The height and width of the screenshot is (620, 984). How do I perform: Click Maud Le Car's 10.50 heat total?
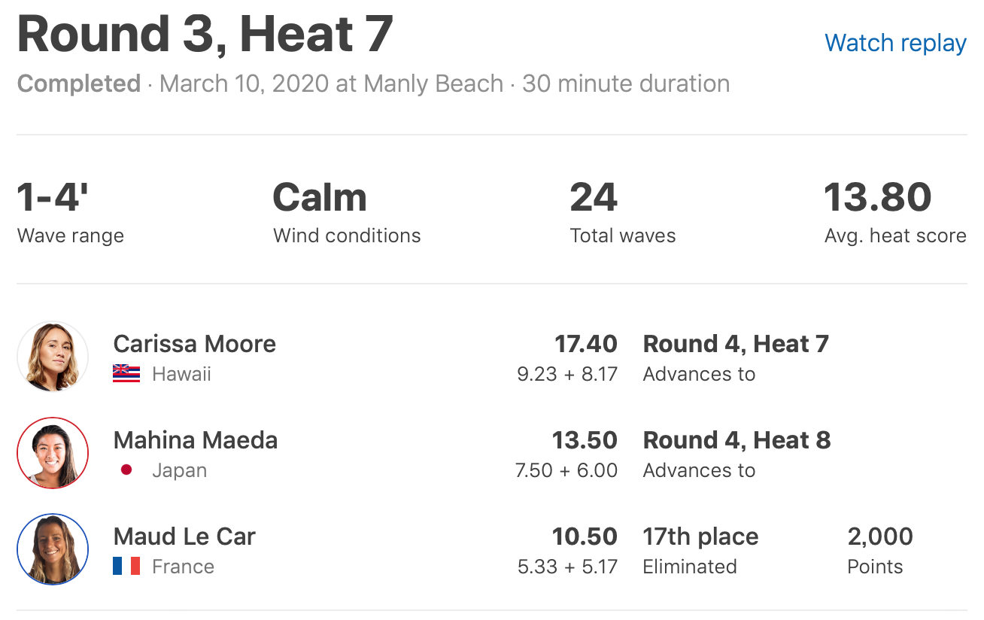click(x=585, y=536)
